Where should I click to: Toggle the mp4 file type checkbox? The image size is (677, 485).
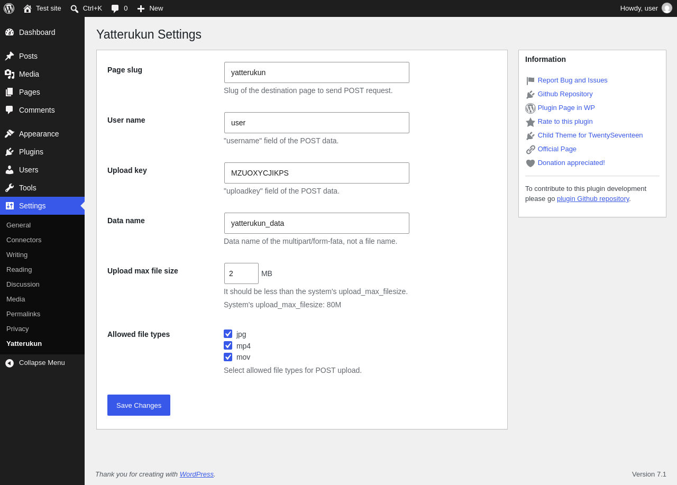click(x=228, y=345)
